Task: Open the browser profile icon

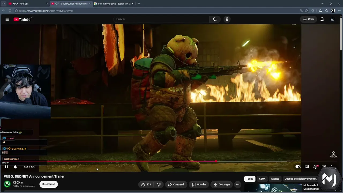Action: [x=333, y=11]
